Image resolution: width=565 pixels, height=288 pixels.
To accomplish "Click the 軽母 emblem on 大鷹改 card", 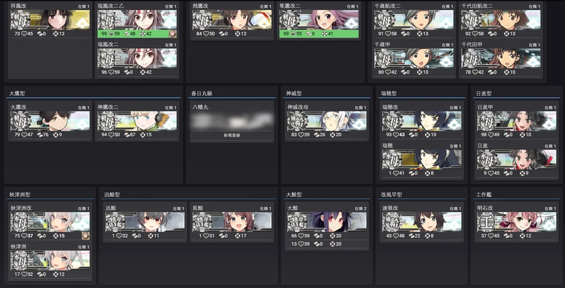I will tap(19, 121).
